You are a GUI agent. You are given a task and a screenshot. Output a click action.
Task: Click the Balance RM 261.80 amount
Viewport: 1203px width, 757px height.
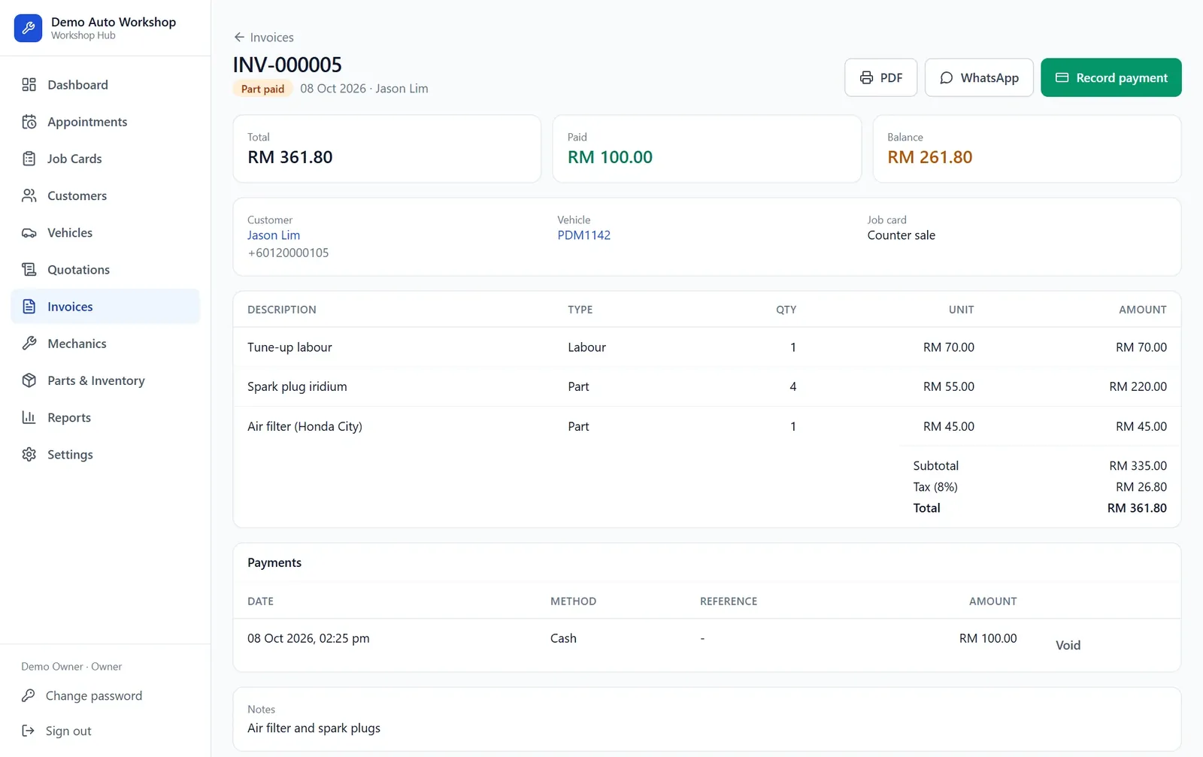pyautogui.click(x=929, y=157)
